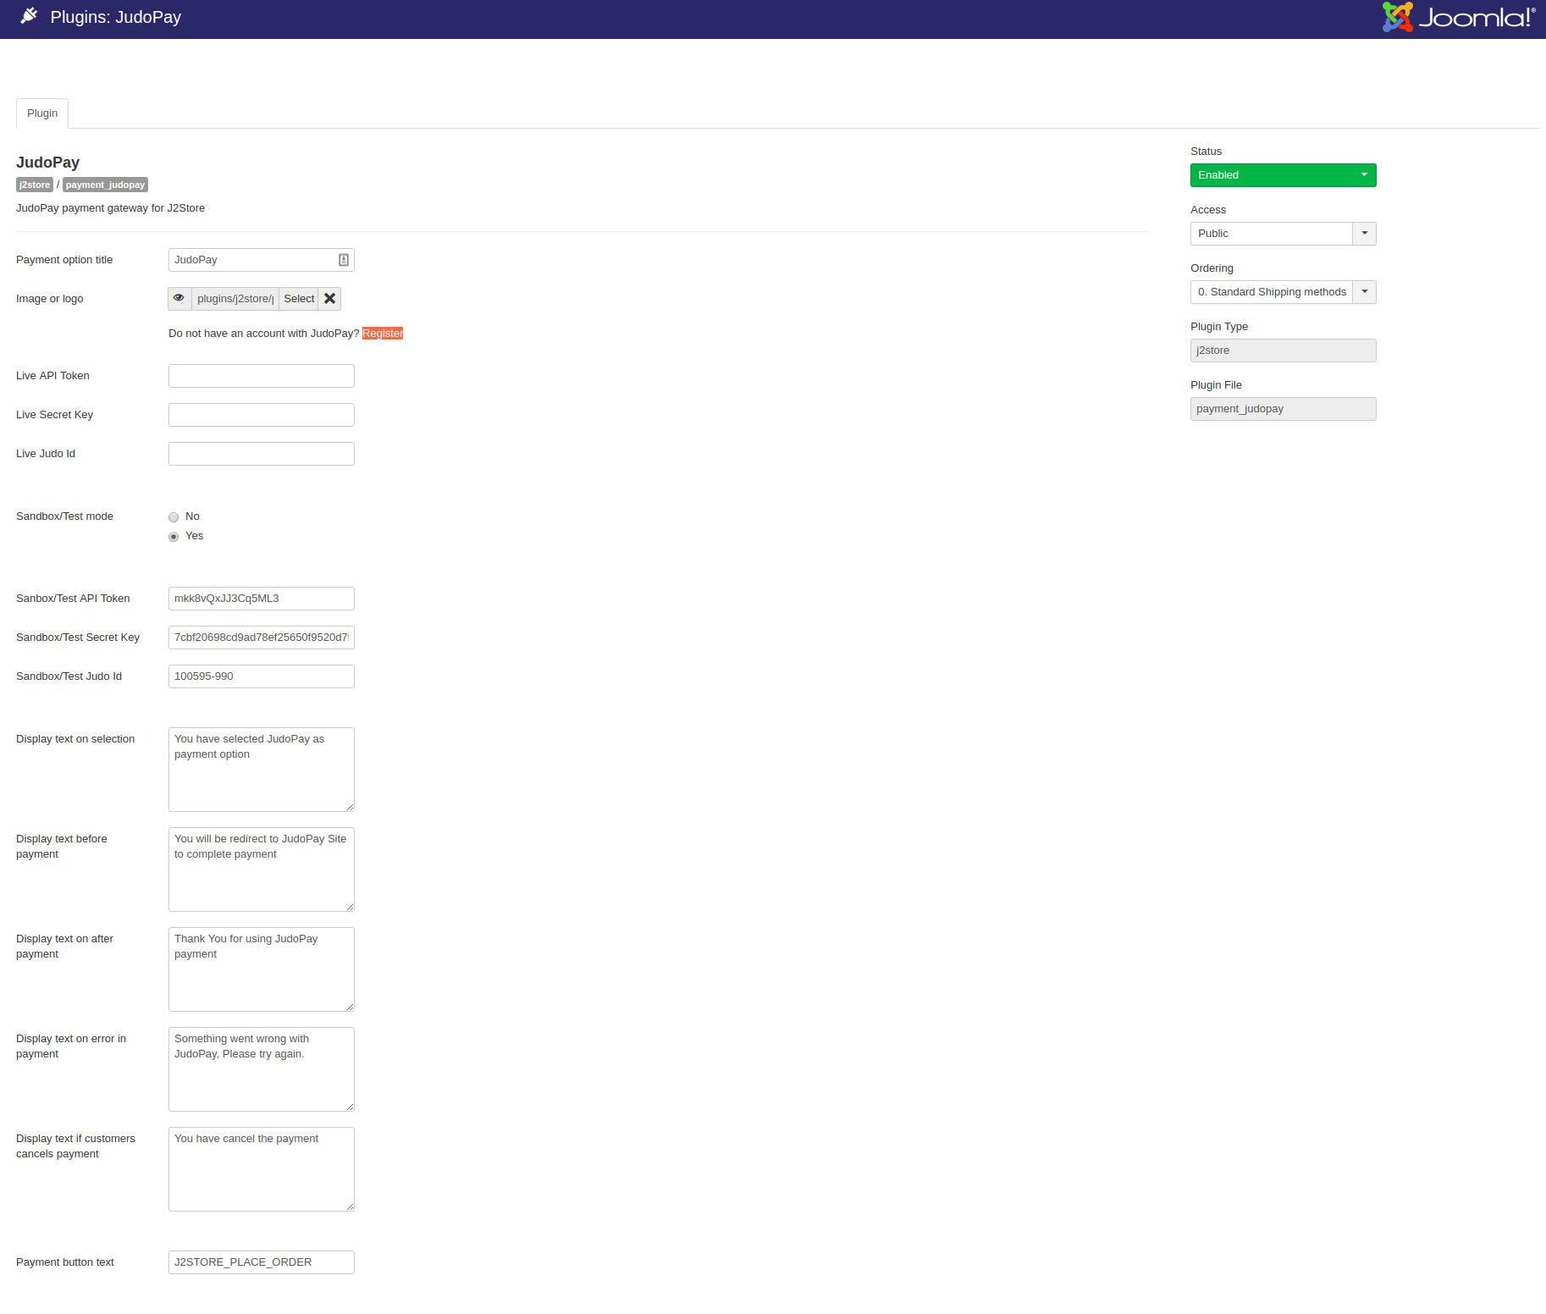Focus the Payment button text field
The width and height of the screenshot is (1546, 1314).
coord(262,1262)
